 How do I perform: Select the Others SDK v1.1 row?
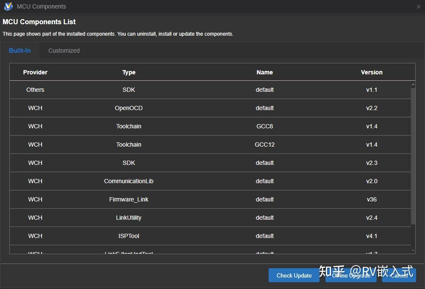[x=170, y=90]
